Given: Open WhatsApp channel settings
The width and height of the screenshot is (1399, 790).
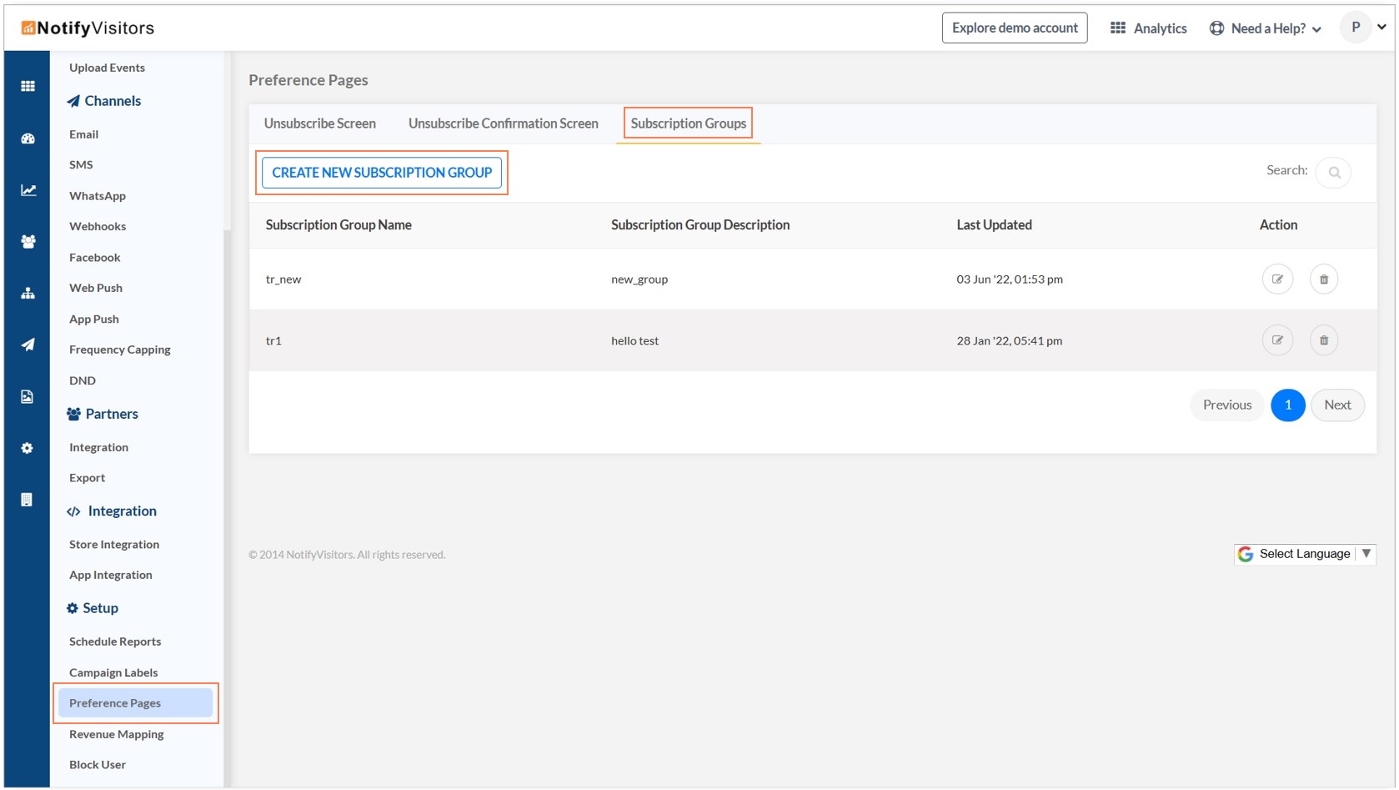Looking at the screenshot, I should 98,196.
